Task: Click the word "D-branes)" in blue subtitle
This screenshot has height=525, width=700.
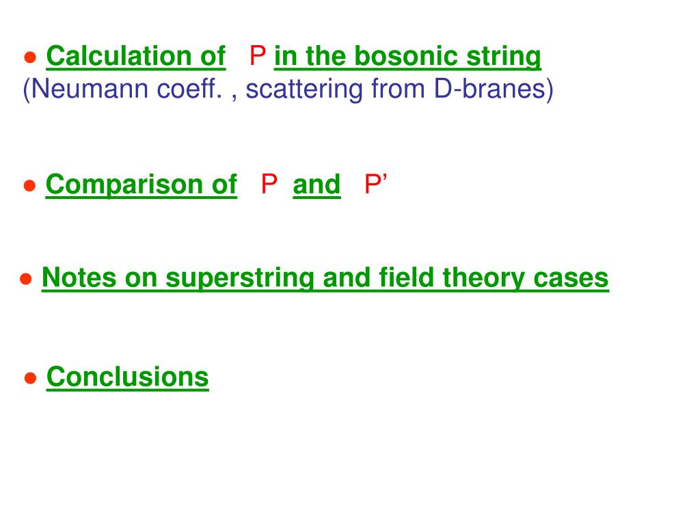Action: (494, 89)
